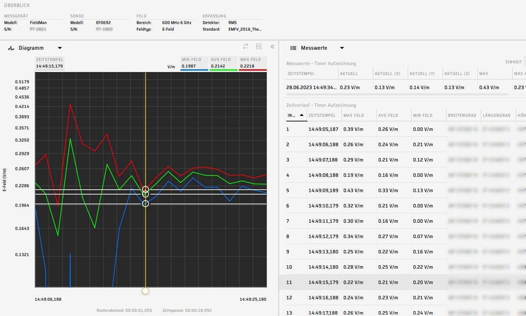Click the 0.43 V/m MAX value in Messwerte
This screenshot has height=316, width=526.
tap(489, 87)
